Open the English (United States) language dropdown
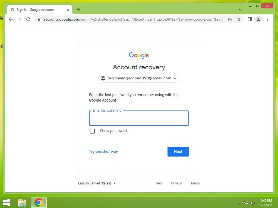 point(97,183)
